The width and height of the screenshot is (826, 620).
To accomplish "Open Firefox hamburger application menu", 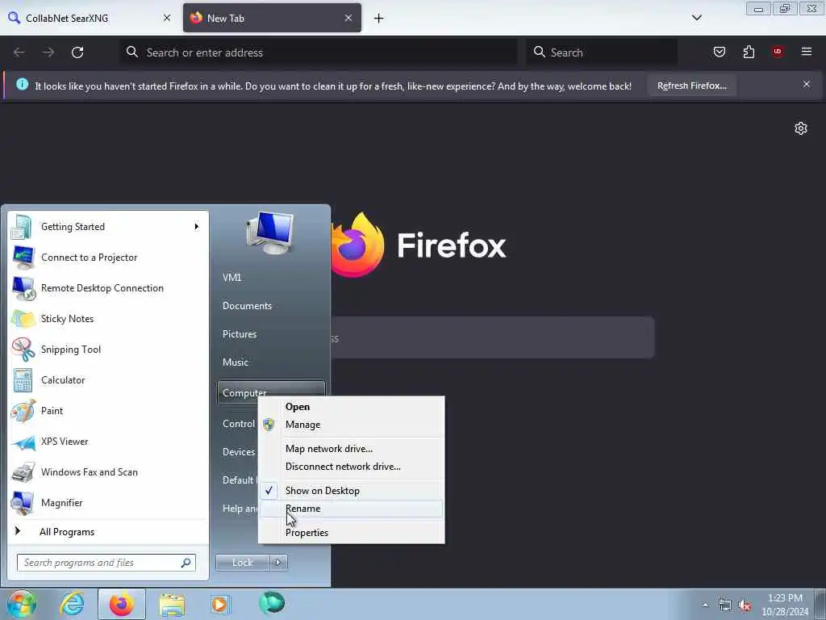I will (x=807, y=52).
